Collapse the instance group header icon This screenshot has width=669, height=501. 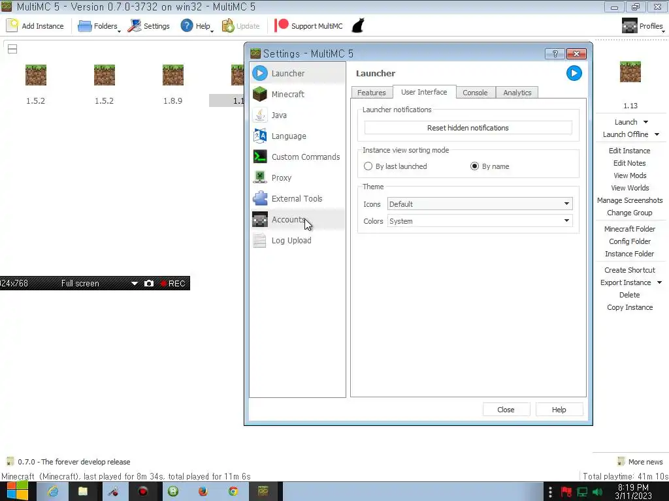[x=12, y=49]
